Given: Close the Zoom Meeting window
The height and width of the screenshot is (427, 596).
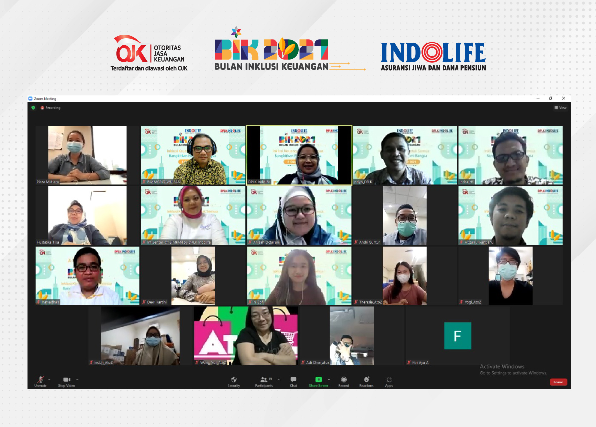Looking at the screenshot, I should (x=563, y=99).
